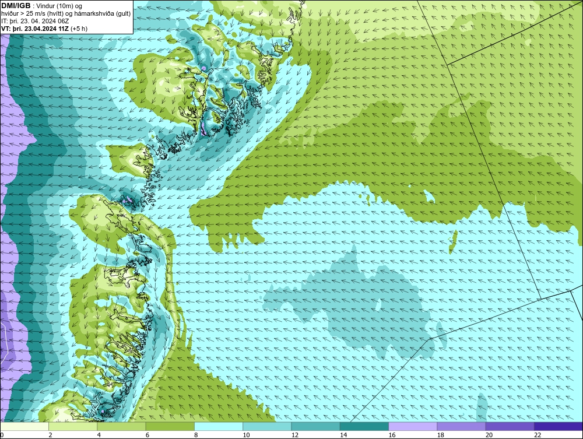Image resolution: width=583 pixels, height=439 pixels.
Task: Click the legend value '14'
Action: 343,435
